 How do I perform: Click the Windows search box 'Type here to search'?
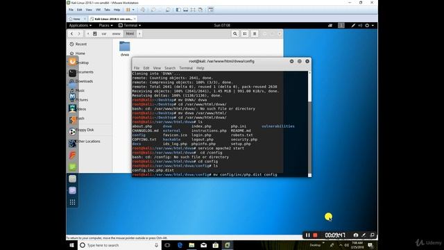point(119,245)
